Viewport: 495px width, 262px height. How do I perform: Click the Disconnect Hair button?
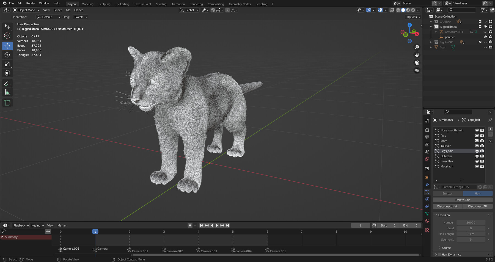447,206
